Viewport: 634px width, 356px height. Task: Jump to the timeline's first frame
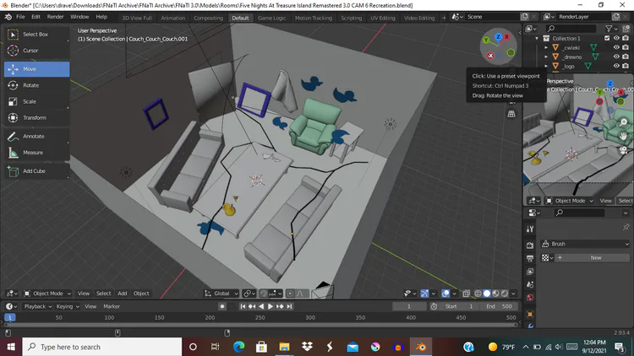coord(243,306)
